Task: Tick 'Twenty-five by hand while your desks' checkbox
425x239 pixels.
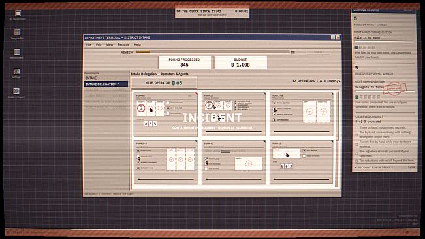Action: tap(357, 144)
